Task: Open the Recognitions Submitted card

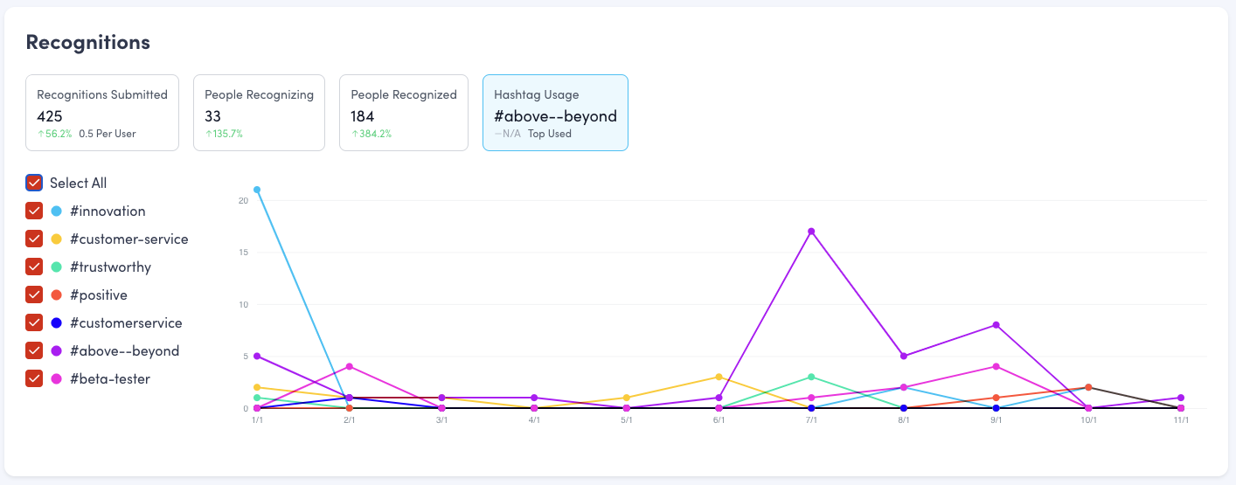Action: [x=102, y=113]
